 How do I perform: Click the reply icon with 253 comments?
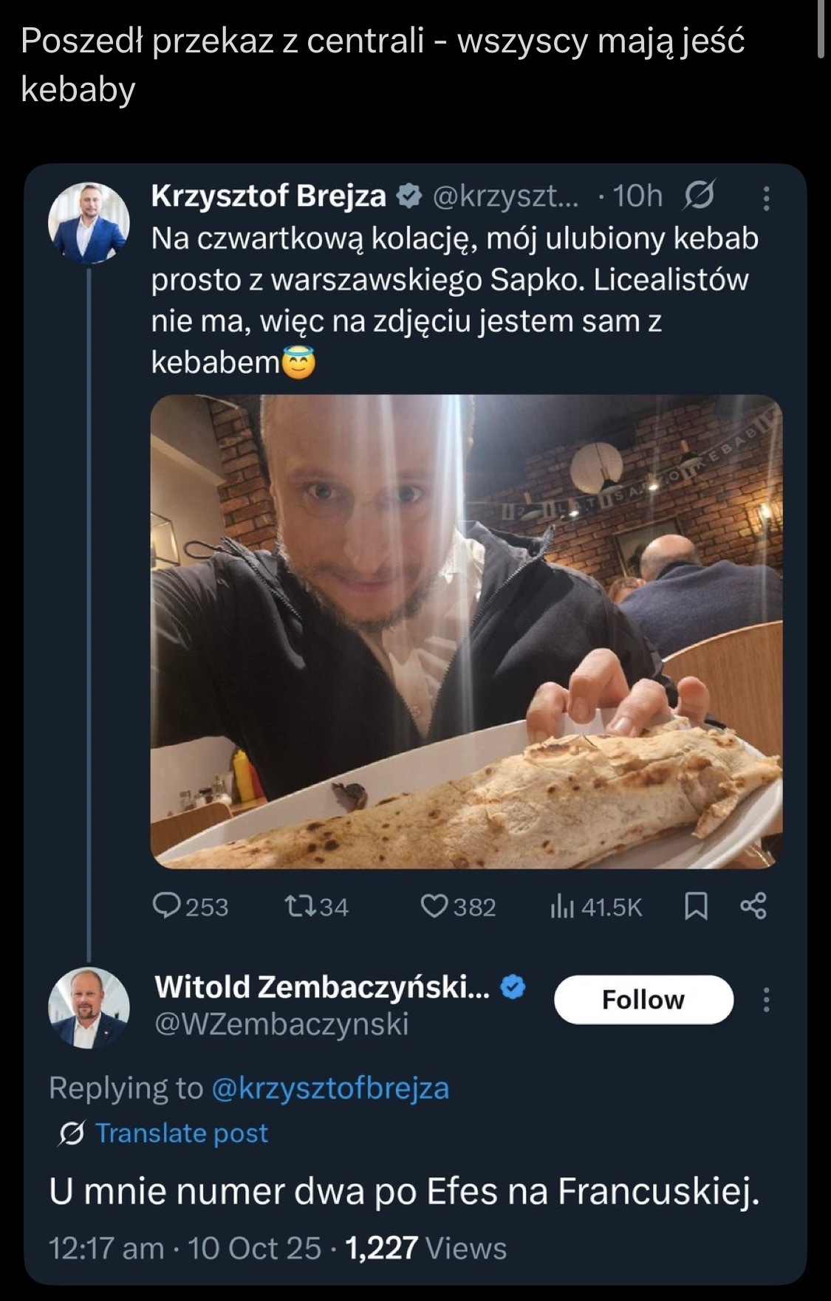coord(166,906)
